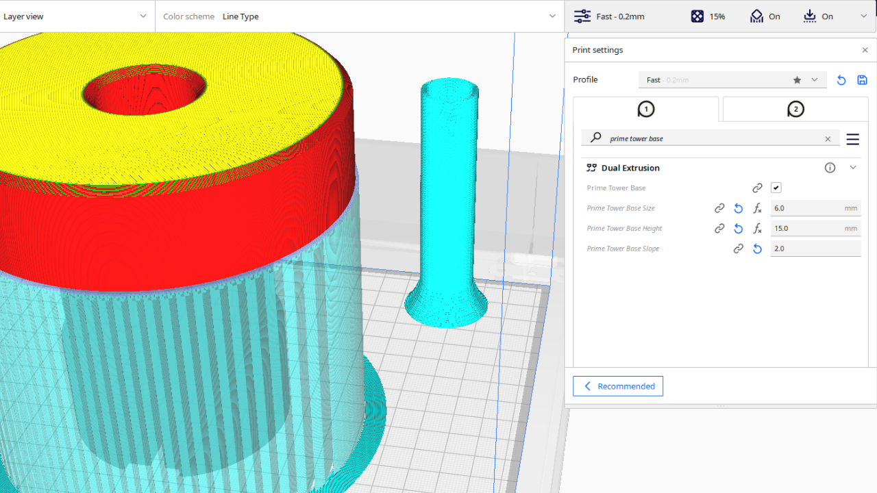The height and width of the screenshot is (493, 877).
Task: Reset the Prime Tower Base Slope value
Action: pyautogui.click(x=757, y=249)
